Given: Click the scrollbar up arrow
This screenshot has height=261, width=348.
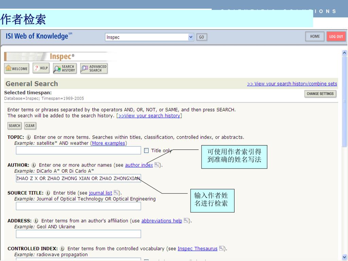Looking at the screenshot, I should [344, 53].
